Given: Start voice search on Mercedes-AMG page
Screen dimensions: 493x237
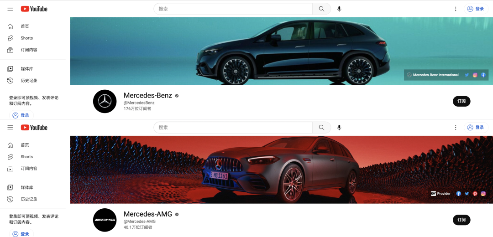Looking at the screenshot, I should pos(339,128).
